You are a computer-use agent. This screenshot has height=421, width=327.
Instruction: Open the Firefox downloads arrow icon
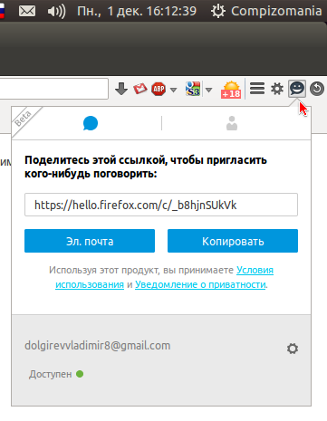tap(121, 89)
